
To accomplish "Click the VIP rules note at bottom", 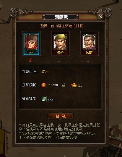I will coord(57,135).
